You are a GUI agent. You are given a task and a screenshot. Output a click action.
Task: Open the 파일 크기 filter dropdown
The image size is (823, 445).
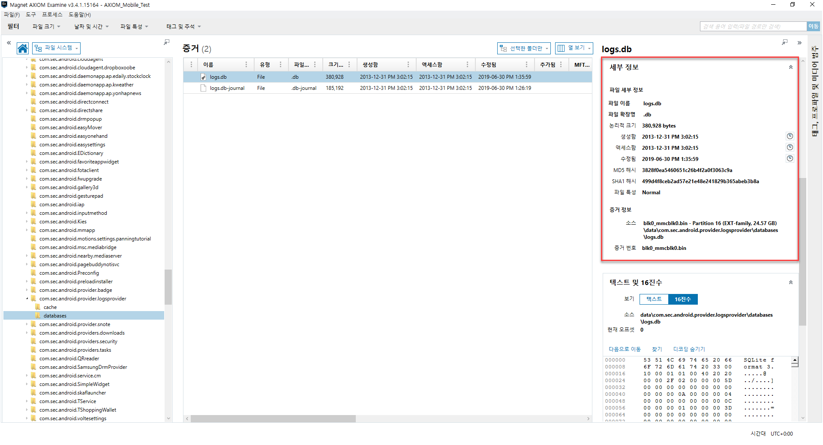[46, 27]
